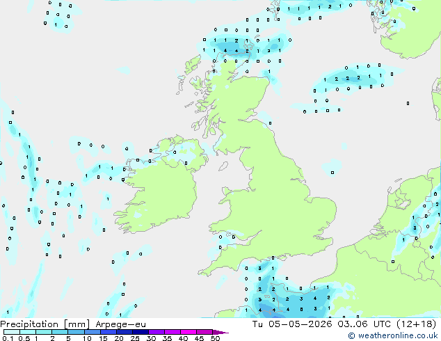Click the legend scale label '15'
Screen dimensions: 441x341
click(x=103, y=338)
